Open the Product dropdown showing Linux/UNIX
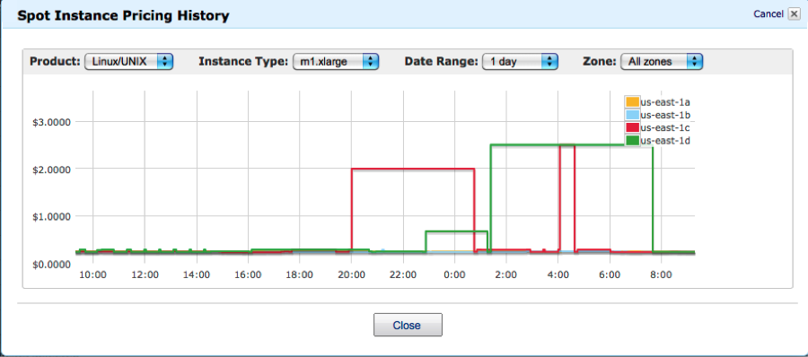 point(128,61)
